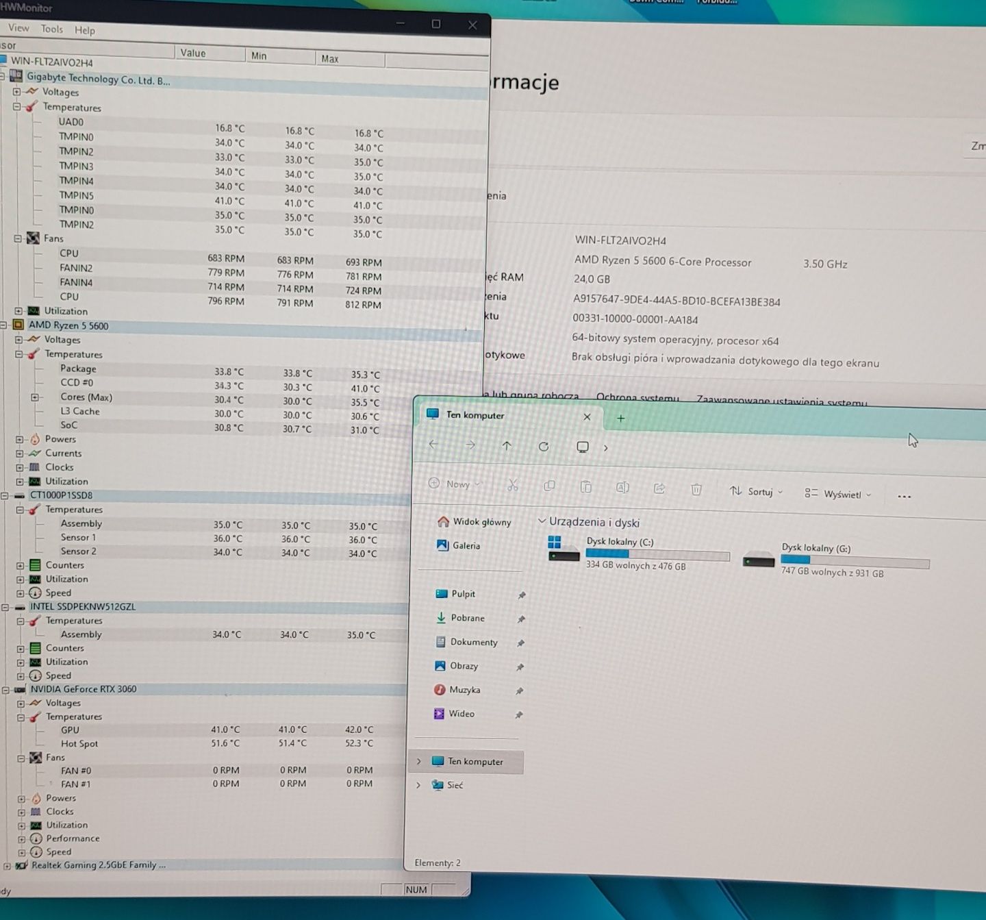Viewport: 986px width, 920px height.
Task: Expand Sieć in navigation pane
Action: 418,785
